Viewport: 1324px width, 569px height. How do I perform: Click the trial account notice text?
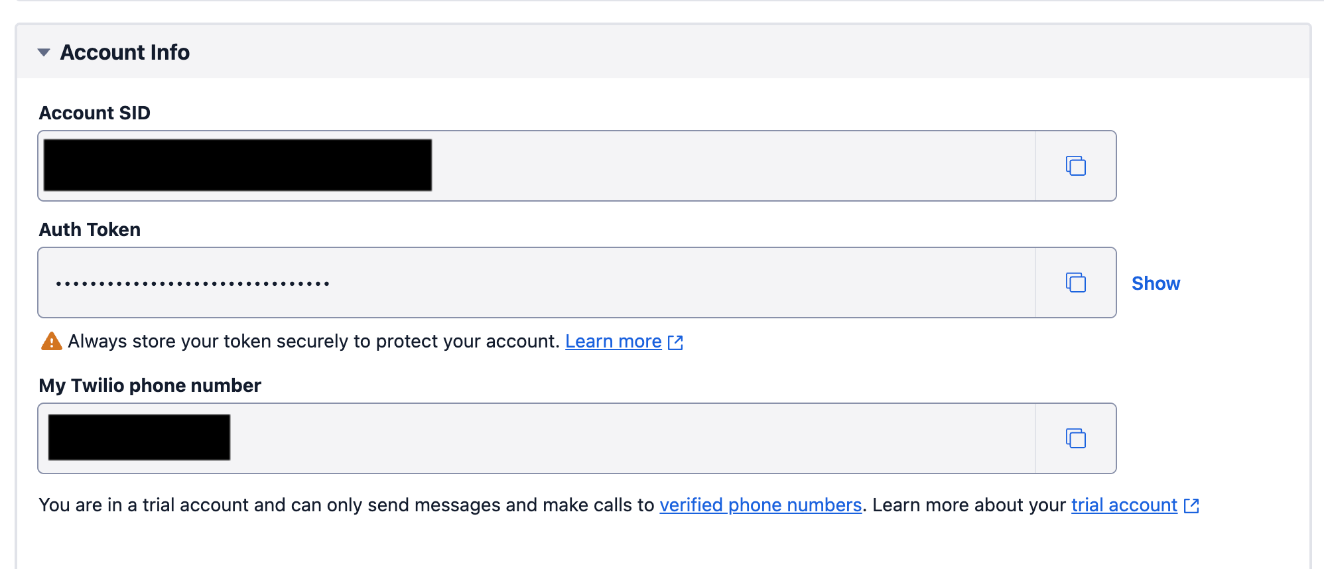345,505
